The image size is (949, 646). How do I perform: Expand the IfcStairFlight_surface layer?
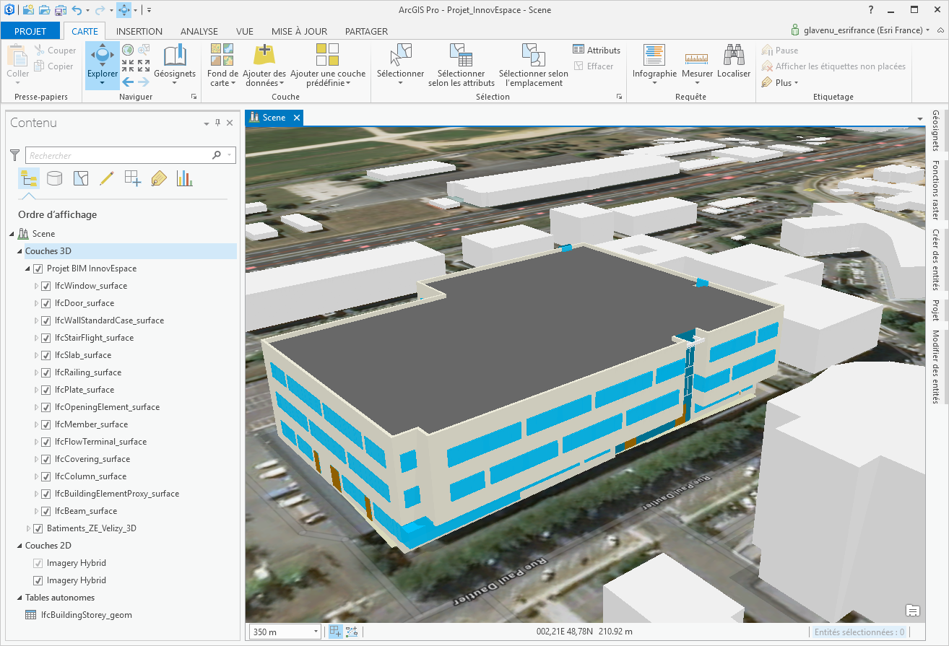coord(37,338)
